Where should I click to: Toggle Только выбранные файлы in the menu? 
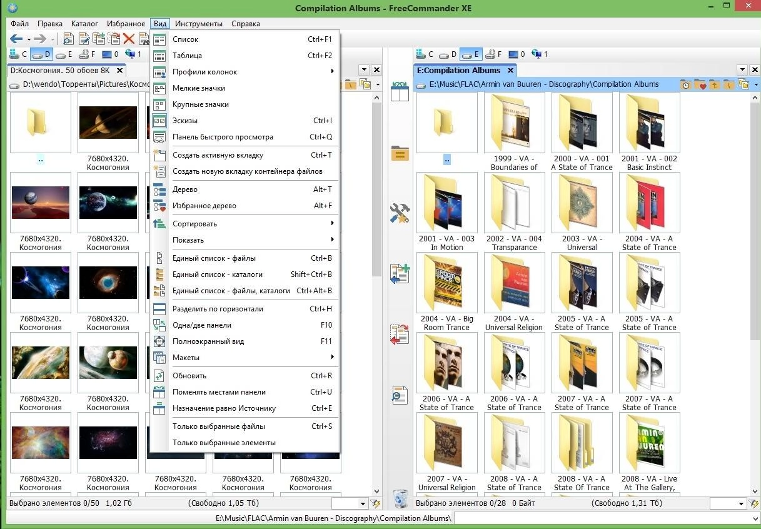click(x=245, y=426)
